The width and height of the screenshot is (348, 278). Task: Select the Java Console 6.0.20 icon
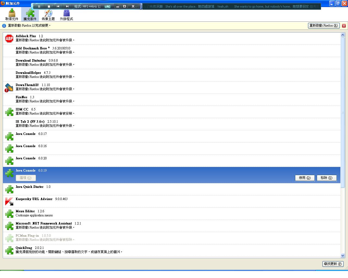pos(9,161)
